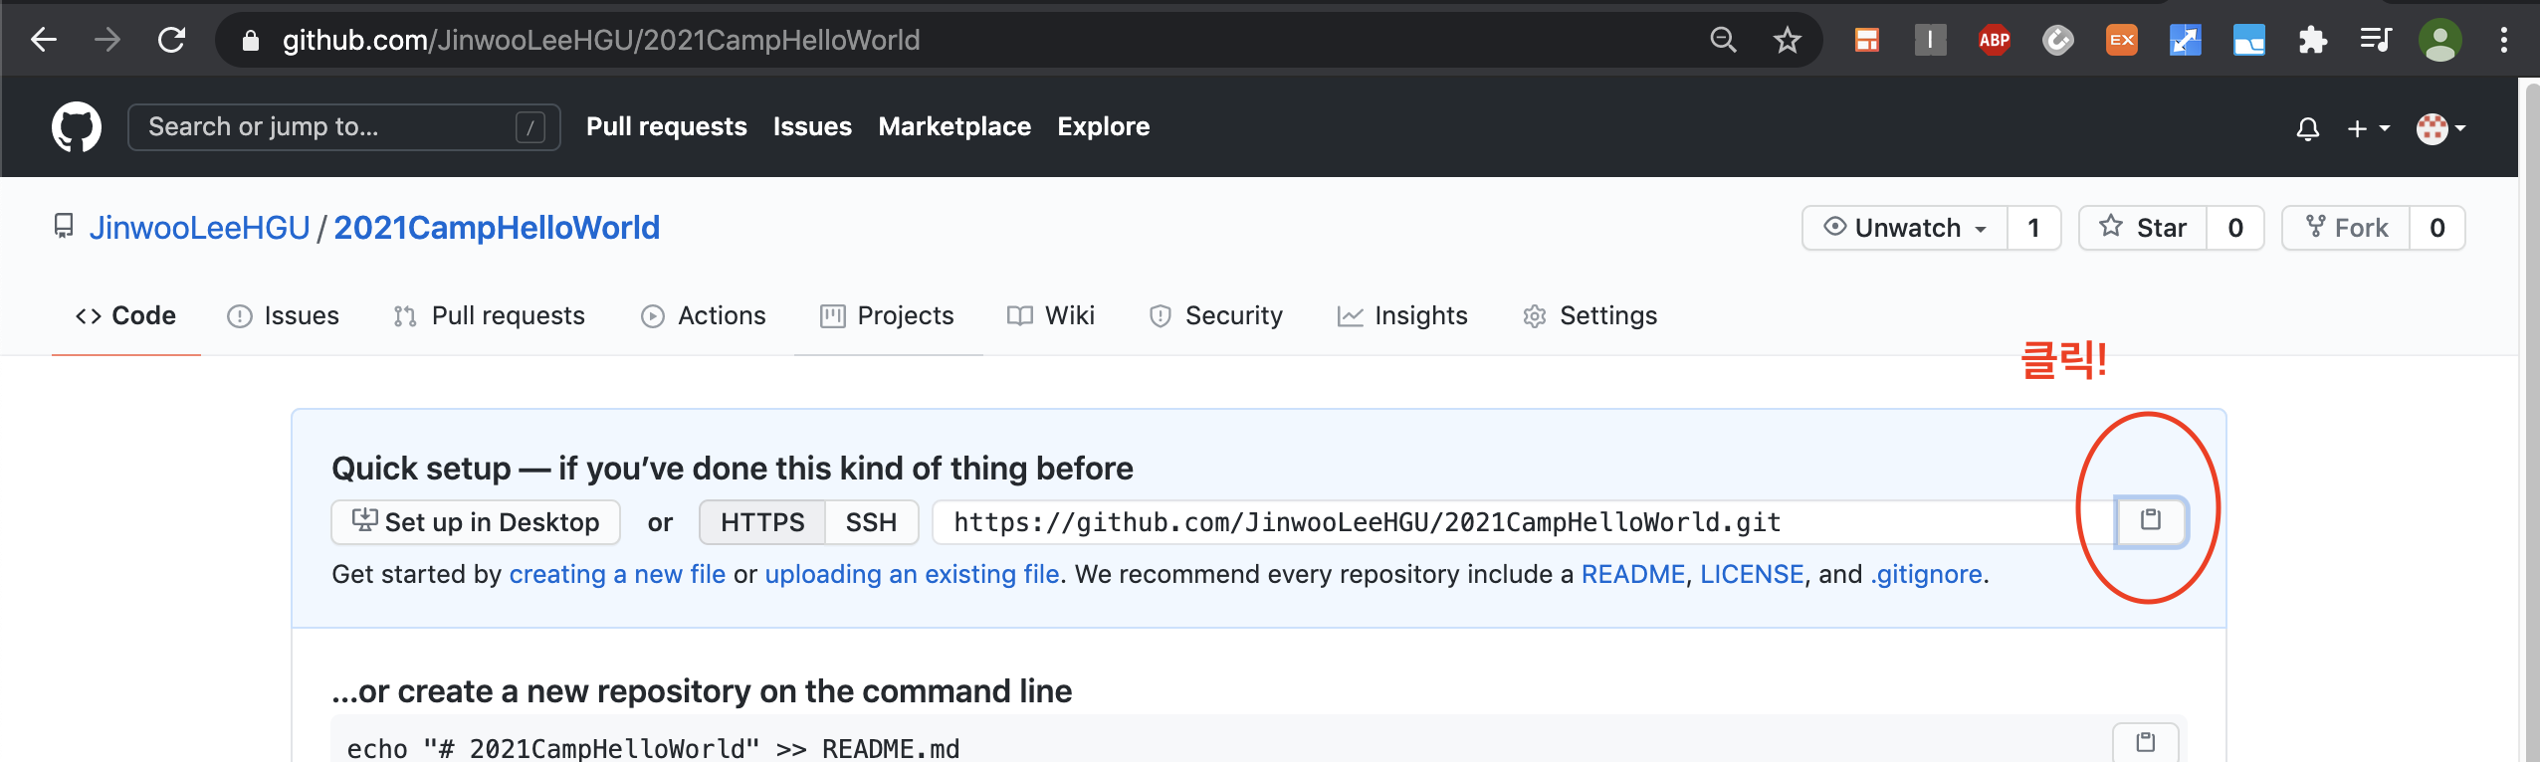Open the uploading an existing file link
The image size is (2540, 762).
pos(912,574)
